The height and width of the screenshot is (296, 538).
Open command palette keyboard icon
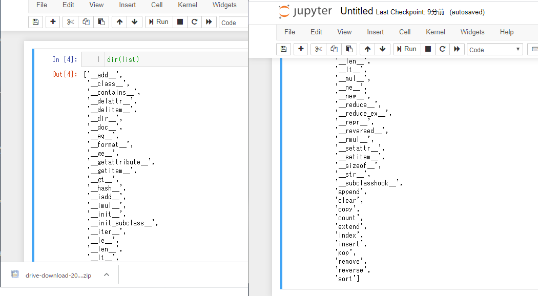533,49
